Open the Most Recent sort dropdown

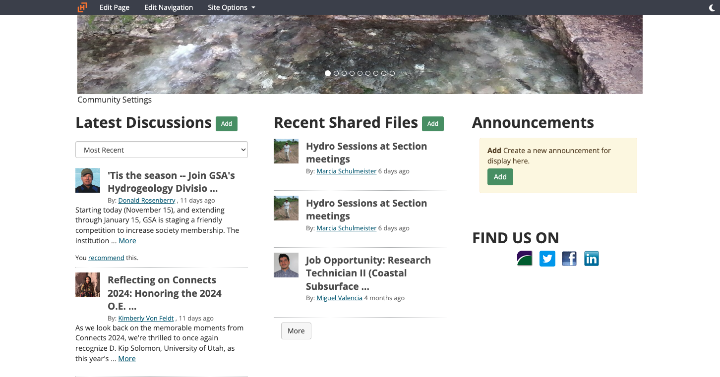(x=162, y=150)
